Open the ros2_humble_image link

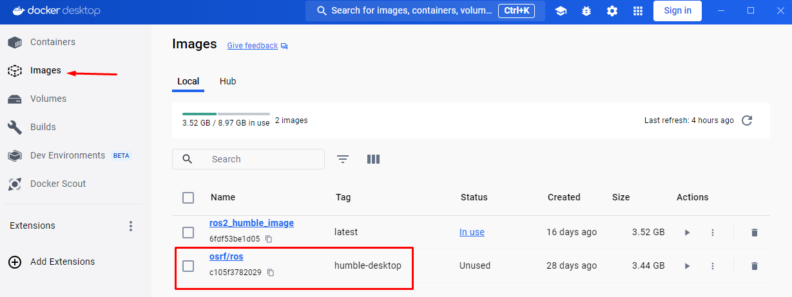point(251,223)
